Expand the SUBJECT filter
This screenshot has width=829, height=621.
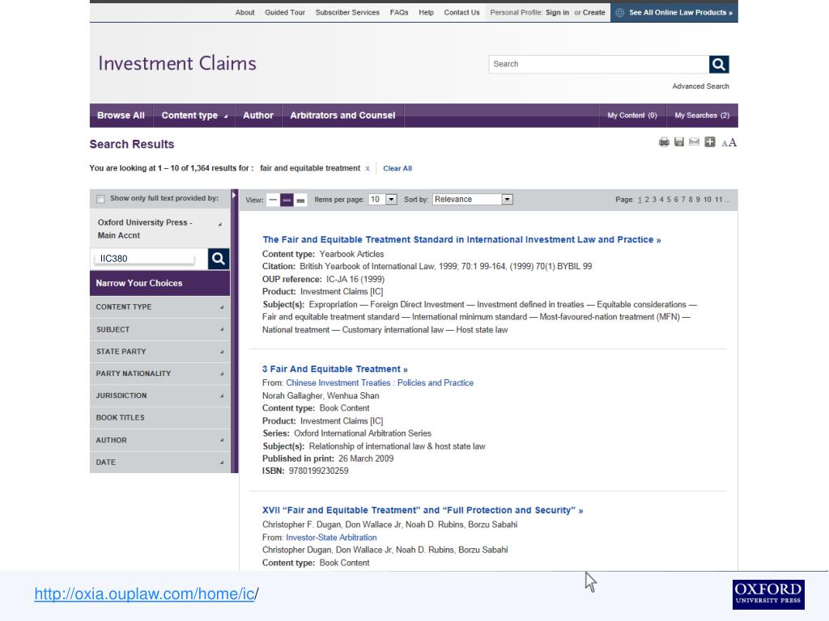click(159, 330)
